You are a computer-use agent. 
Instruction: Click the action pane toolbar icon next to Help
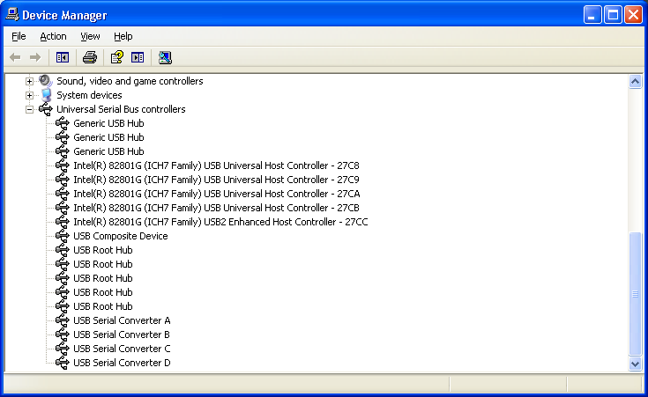pyautogui.click(x=138, y=57)
